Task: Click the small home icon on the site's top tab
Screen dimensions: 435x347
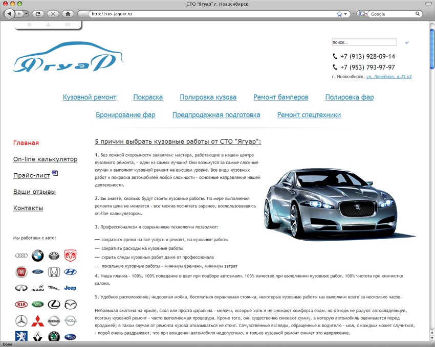Action: tap(29, 25)
